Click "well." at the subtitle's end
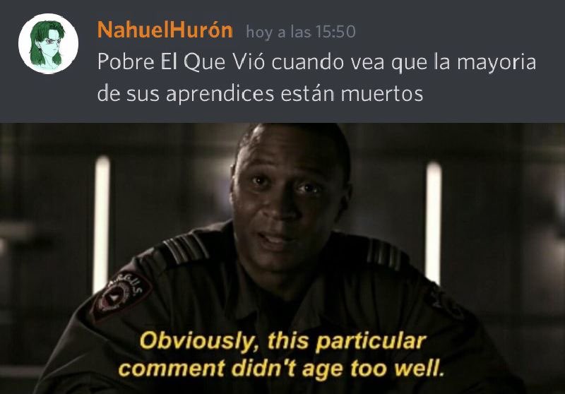The image size is (565, 394). pyautogui.click(x=420, y=369)
